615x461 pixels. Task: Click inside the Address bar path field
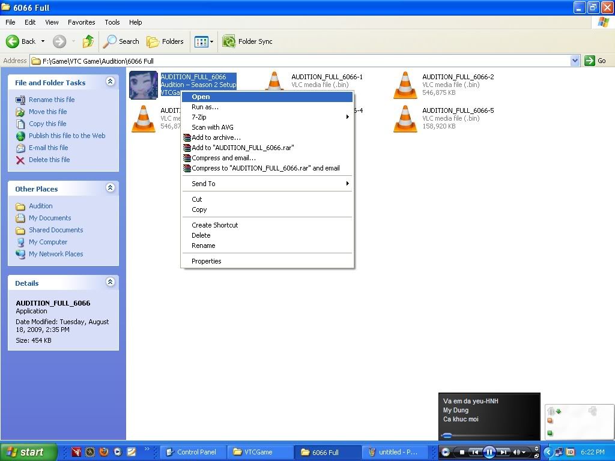(300, 61)
